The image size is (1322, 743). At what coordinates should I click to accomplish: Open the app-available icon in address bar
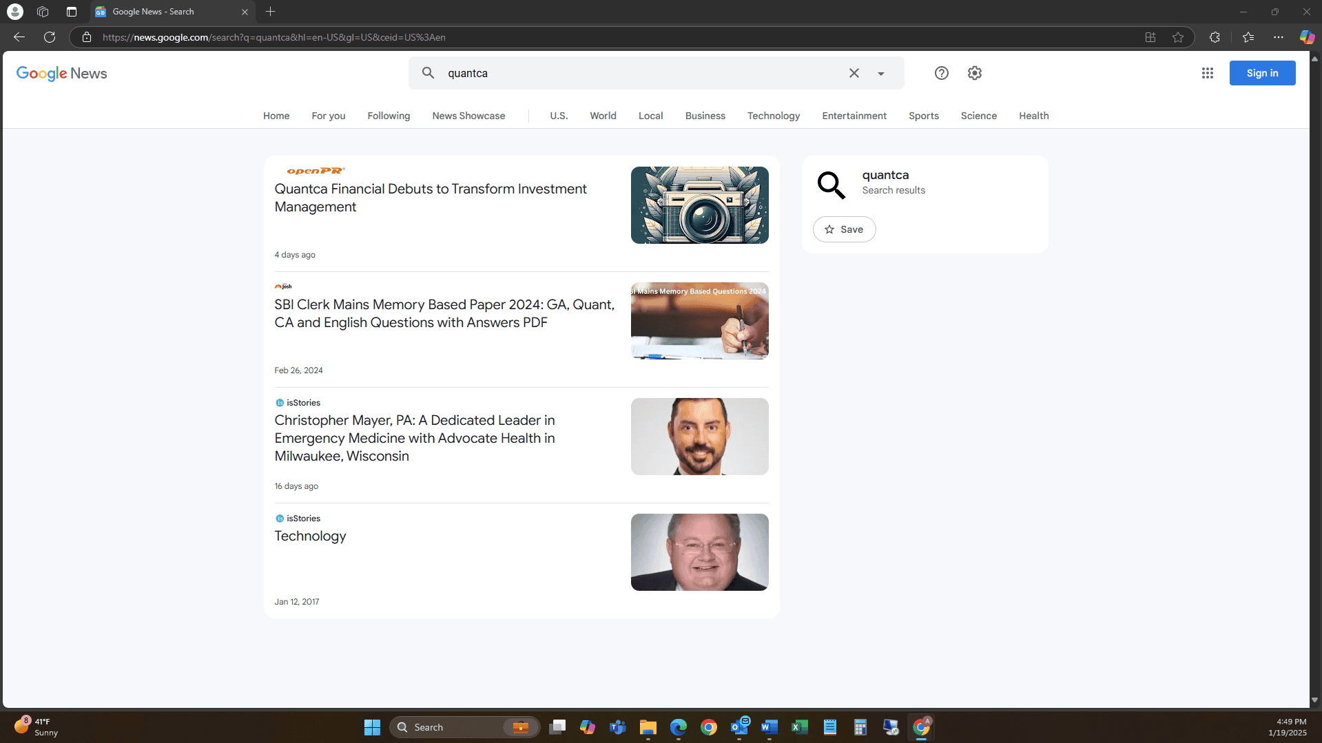(1150, 37)
